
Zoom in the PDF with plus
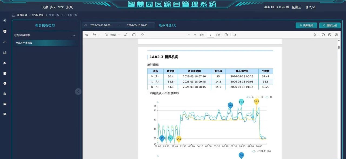195,35
